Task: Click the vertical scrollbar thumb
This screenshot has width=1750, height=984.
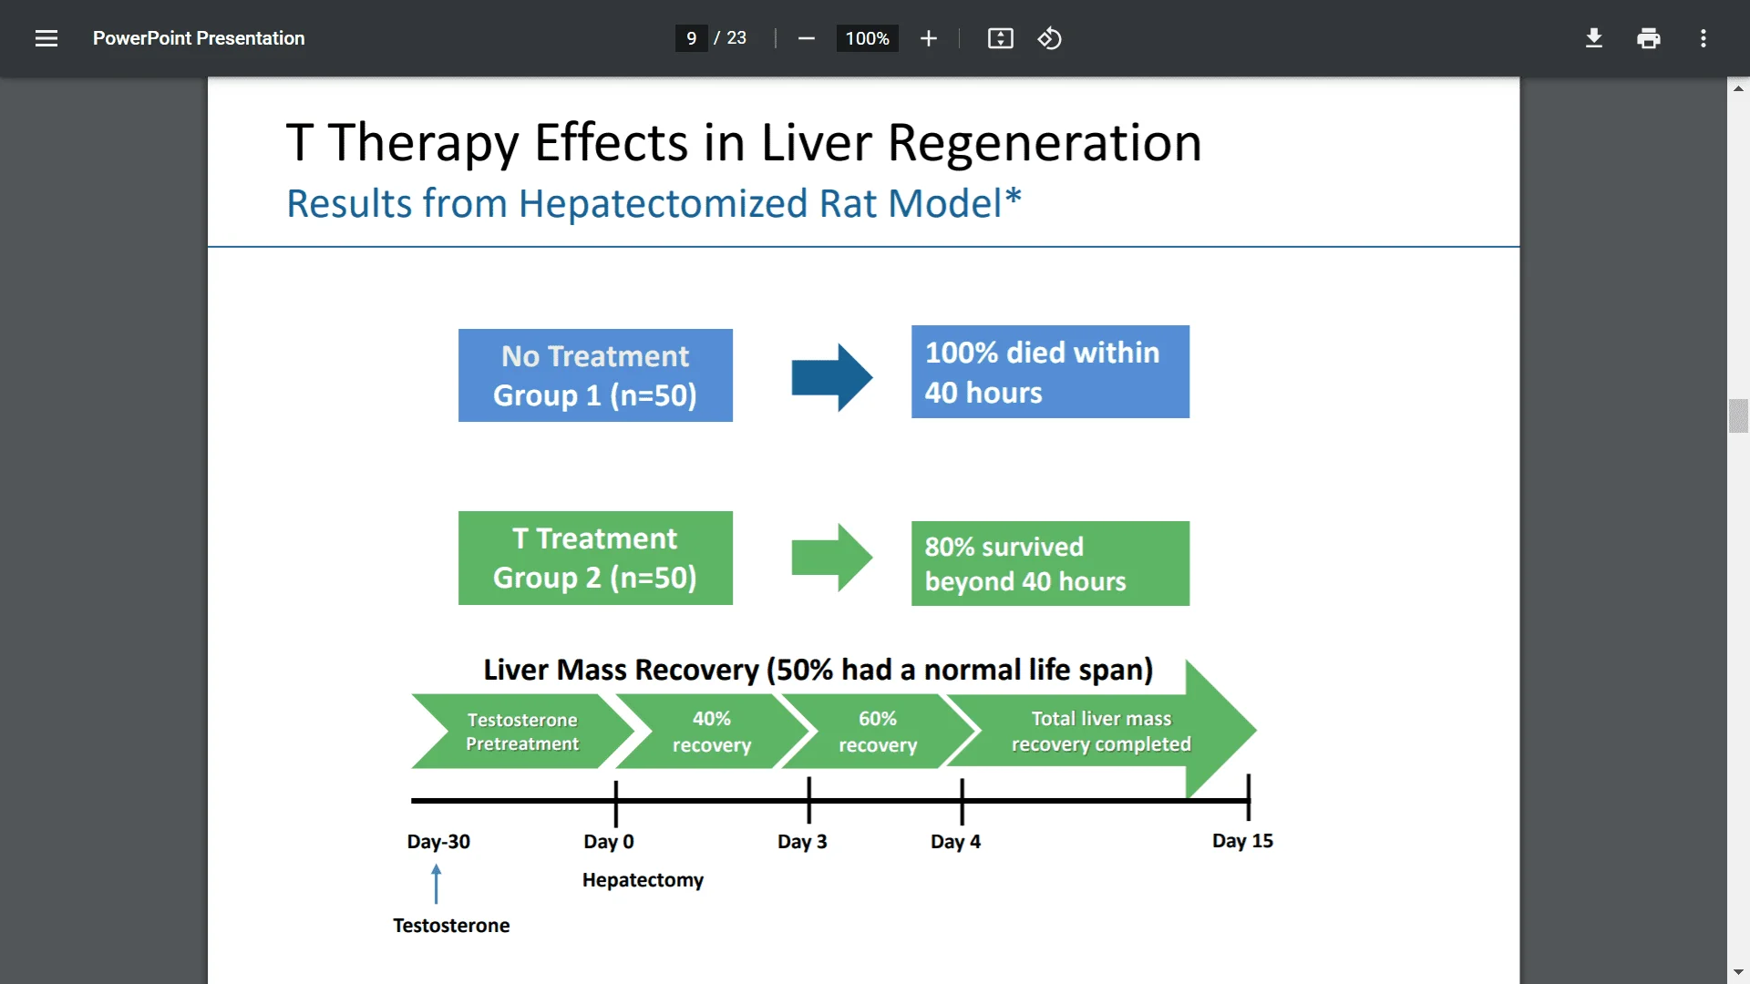Action: [x=1738, y=415]
